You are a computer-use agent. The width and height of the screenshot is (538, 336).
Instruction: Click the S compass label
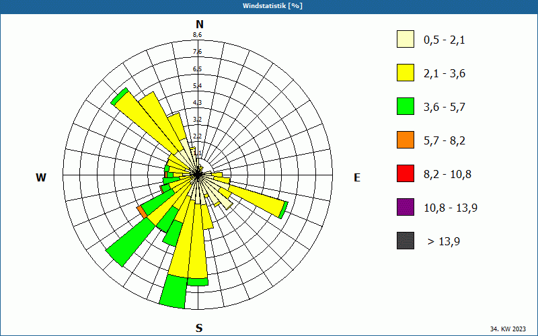click(199, 329)
